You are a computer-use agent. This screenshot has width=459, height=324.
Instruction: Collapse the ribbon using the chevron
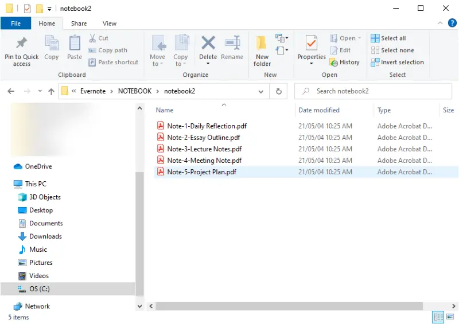[439, 24]
